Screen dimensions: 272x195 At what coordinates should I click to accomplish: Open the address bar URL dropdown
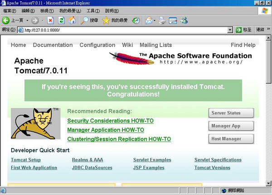tap(230, 30)
